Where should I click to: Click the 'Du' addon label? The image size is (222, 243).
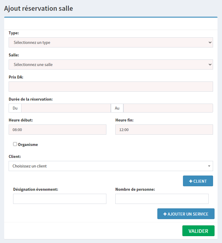(15, 108)
